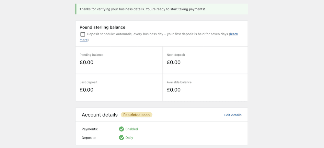This screenshot has width=324, height=148.
Task: Click the Last deposit amount
Action: click(87, 90)
